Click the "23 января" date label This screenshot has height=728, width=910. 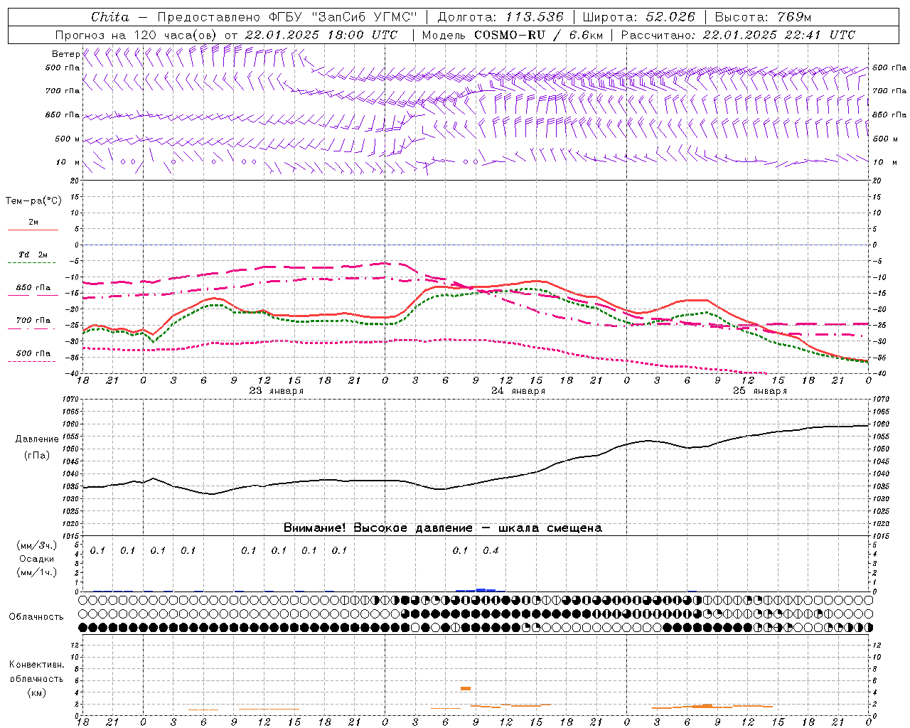[277, 391]
